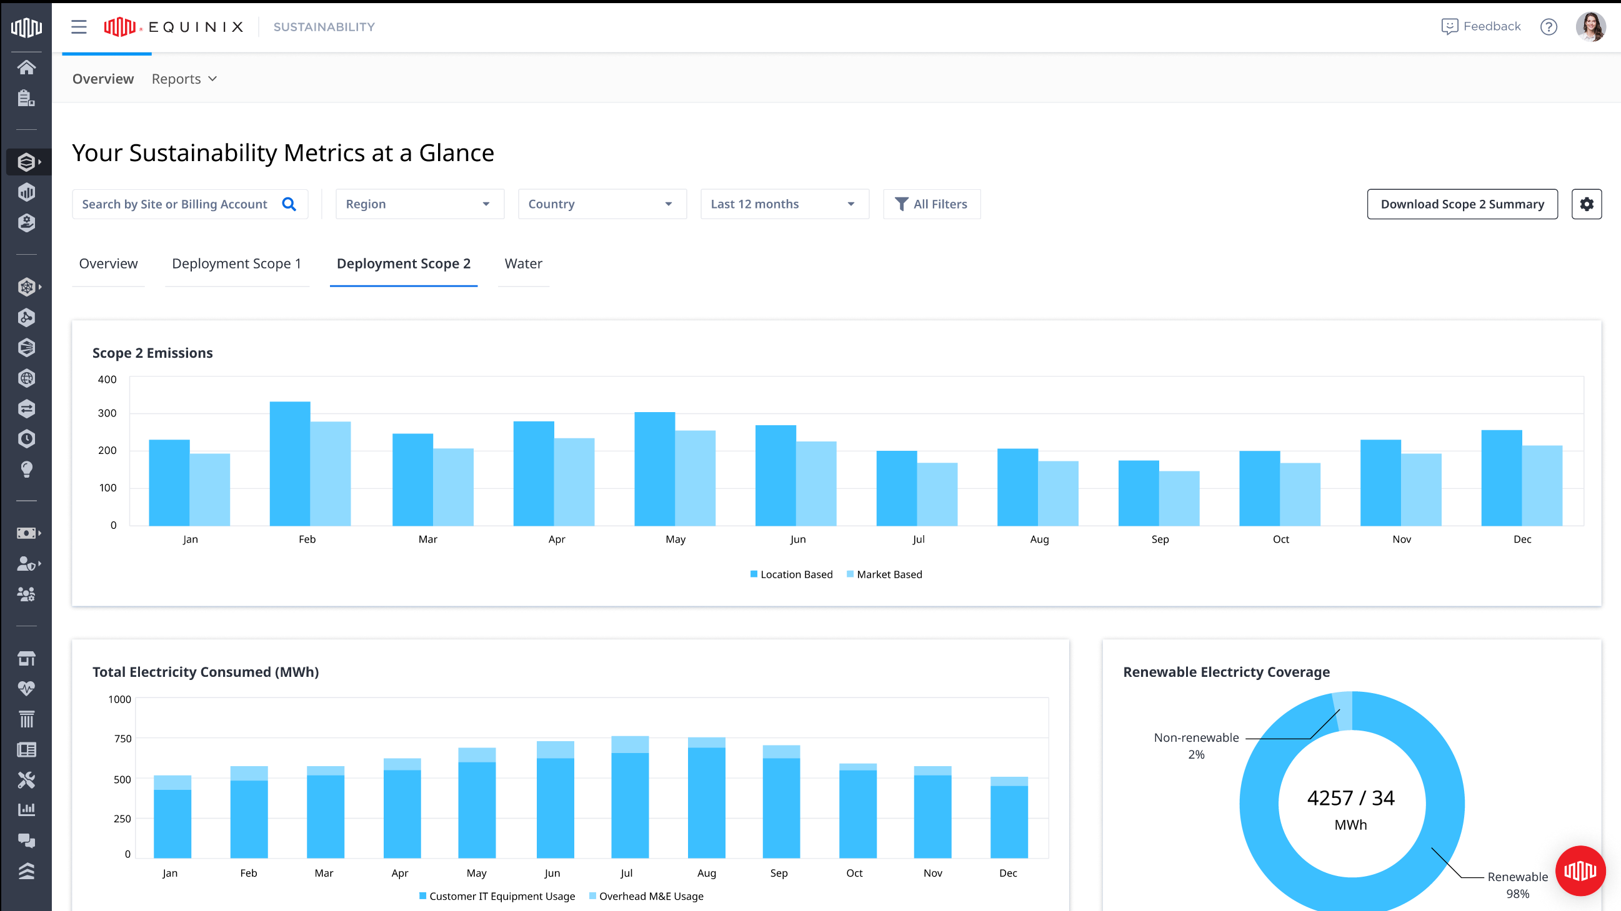The image size is (1621, 911).
Task: Open All Filters panel
Action: click(931, 204)
